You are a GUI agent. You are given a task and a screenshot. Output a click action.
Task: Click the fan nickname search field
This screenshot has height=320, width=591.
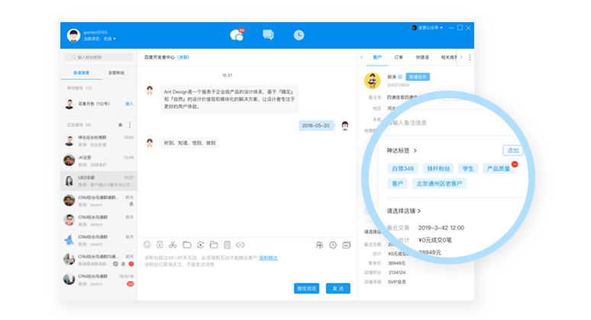click(x=99, y=57)
